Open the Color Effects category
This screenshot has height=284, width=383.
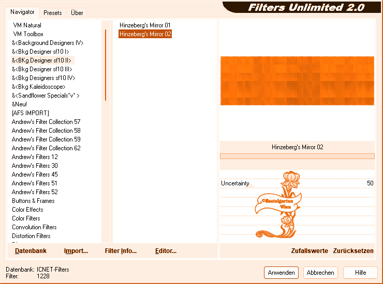click(27, 210)
